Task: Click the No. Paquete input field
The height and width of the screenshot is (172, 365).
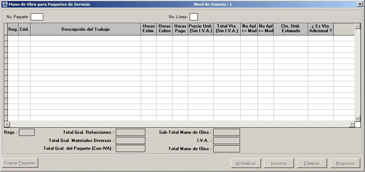Action: [37, 17]
